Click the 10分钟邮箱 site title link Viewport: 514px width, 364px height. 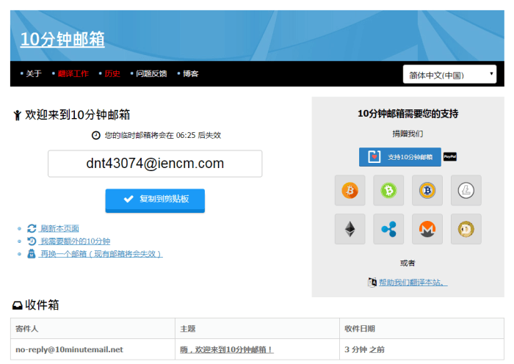click(62, 40)
